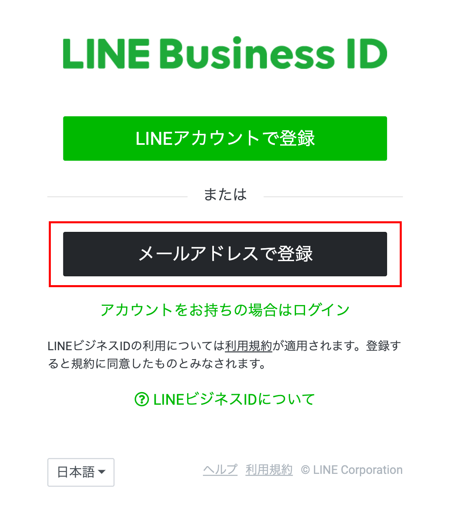Screen dimensions: 453x506
Task: Open アカウントをお持ちの場合はログイン login link
Action: pos(225,310)
